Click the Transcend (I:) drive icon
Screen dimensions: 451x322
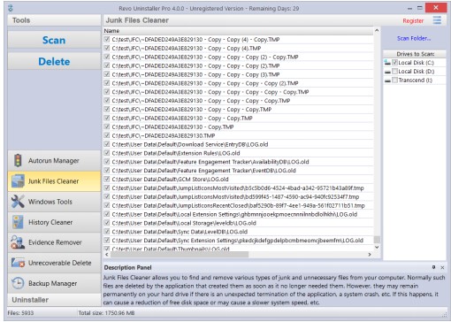(x=387, y=80)
